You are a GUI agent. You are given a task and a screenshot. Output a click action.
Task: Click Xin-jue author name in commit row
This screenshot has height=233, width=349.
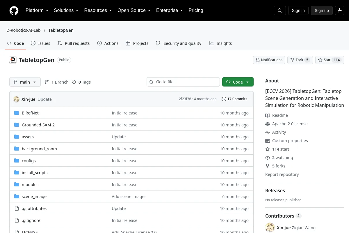28,99
